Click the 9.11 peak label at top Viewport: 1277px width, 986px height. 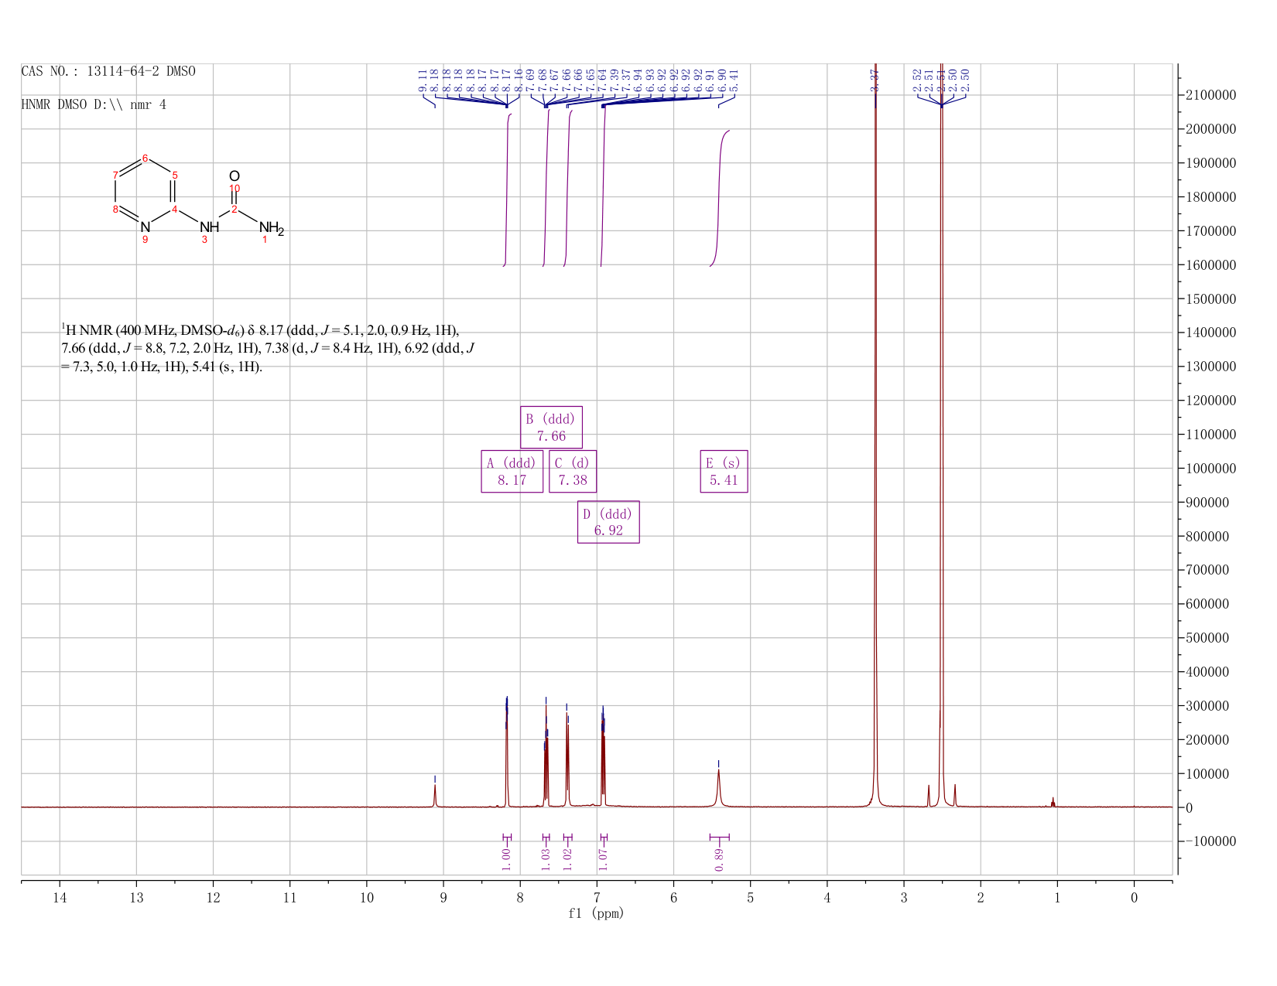423,80
